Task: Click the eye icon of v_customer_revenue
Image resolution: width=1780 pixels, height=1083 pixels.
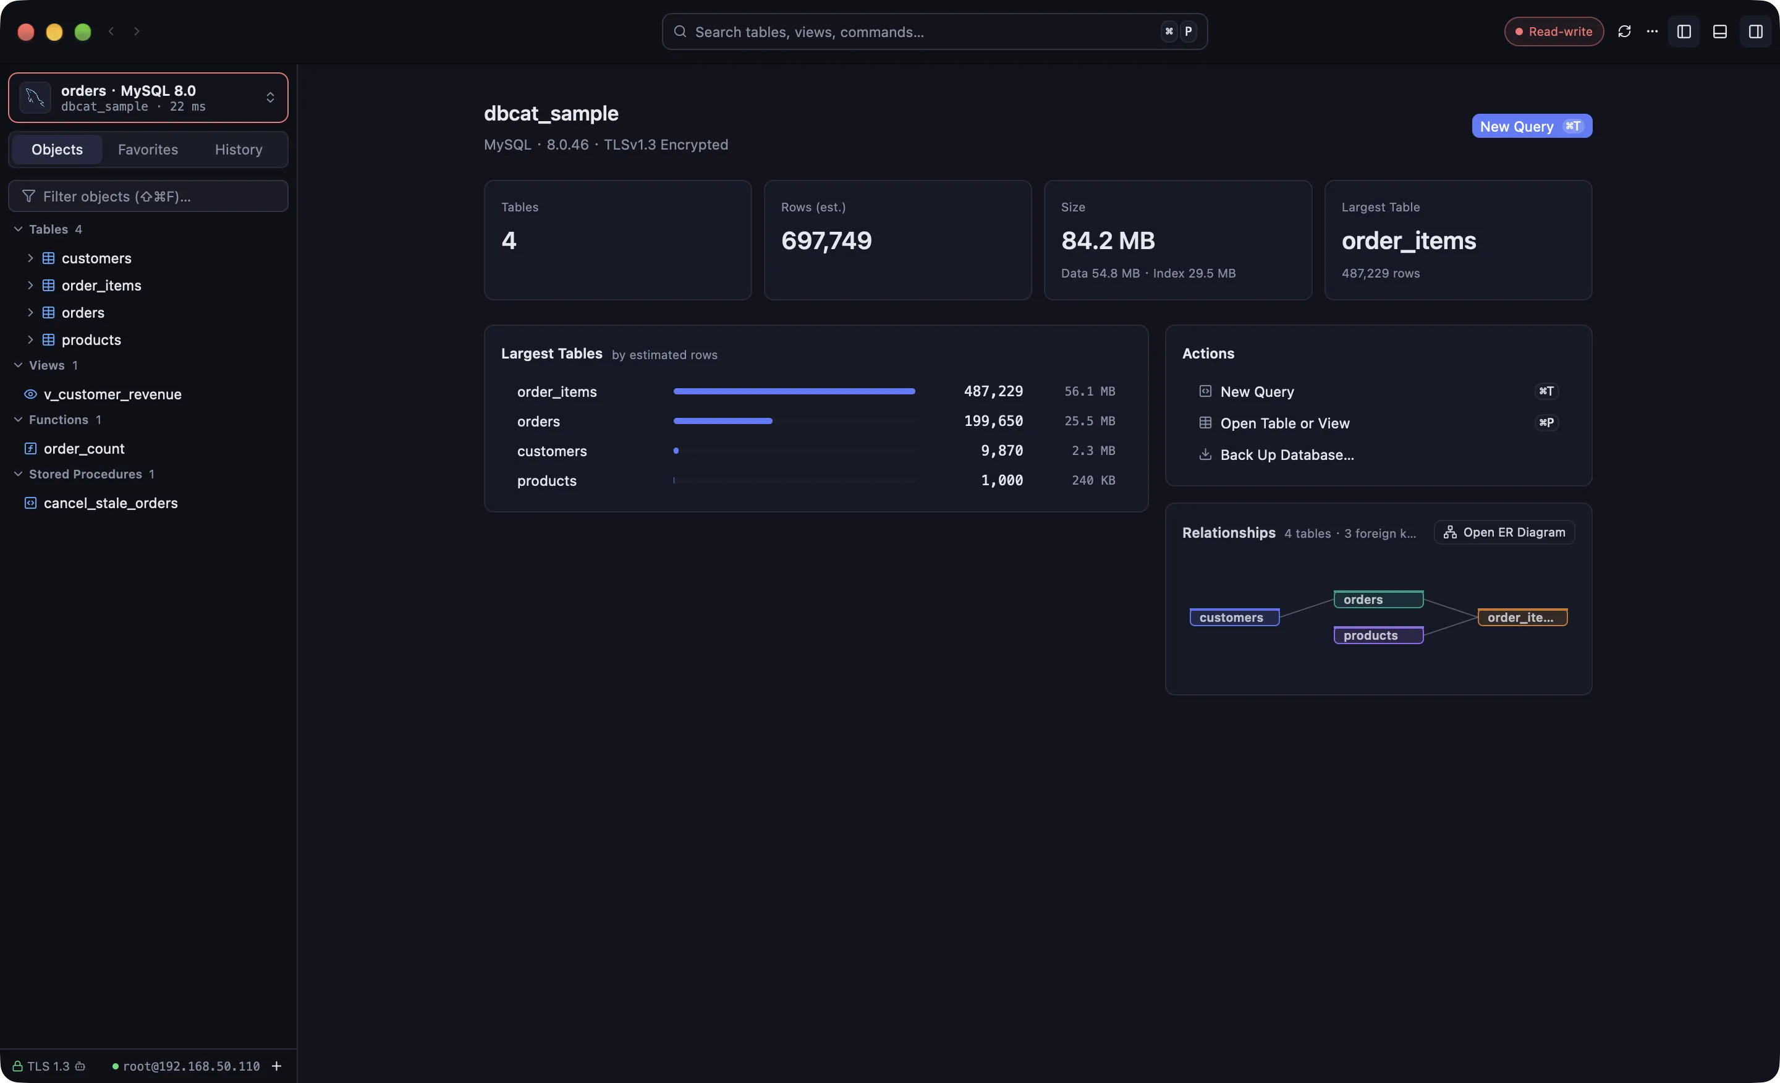Action: [x=30, y=394]
